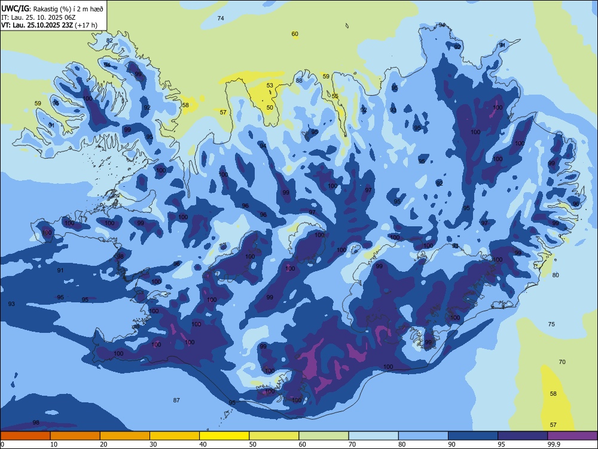Viewport: 598px width, 449px height.
Task: Click the 'UWC/IG' label in the header
Action: (16, 9)
